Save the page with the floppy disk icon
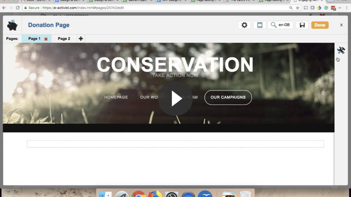The height and width of the screenshot is (197, 351). point(302,25)
